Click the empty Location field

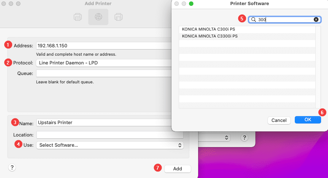[109, 135]
